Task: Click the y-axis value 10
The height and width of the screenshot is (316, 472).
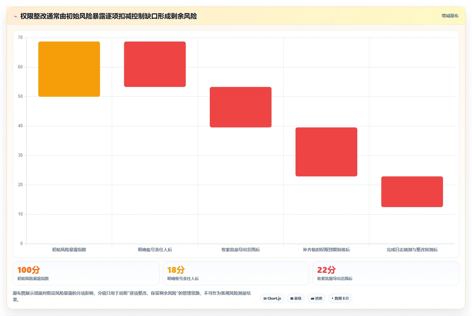Action: [x=20, y=214]
